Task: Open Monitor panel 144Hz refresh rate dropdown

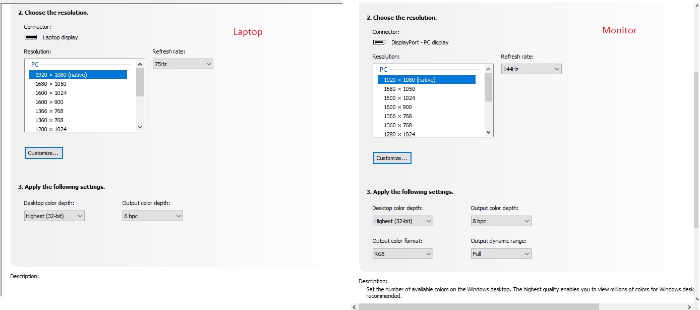Action: coord(532,69)
